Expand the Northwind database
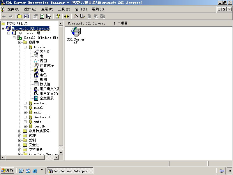 coord(25,117)
